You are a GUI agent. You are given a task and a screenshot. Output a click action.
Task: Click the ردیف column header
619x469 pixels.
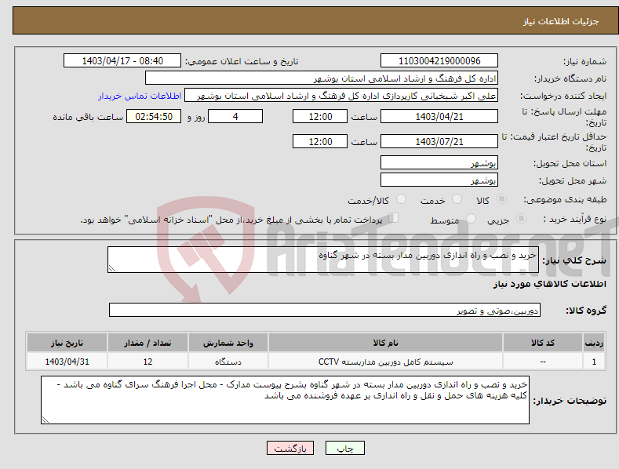[x=594, y=343]
